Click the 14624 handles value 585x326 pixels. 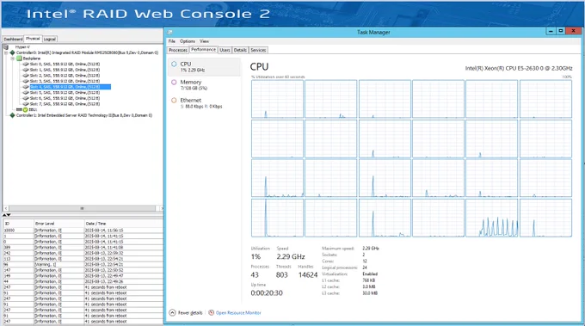[308, 275]
